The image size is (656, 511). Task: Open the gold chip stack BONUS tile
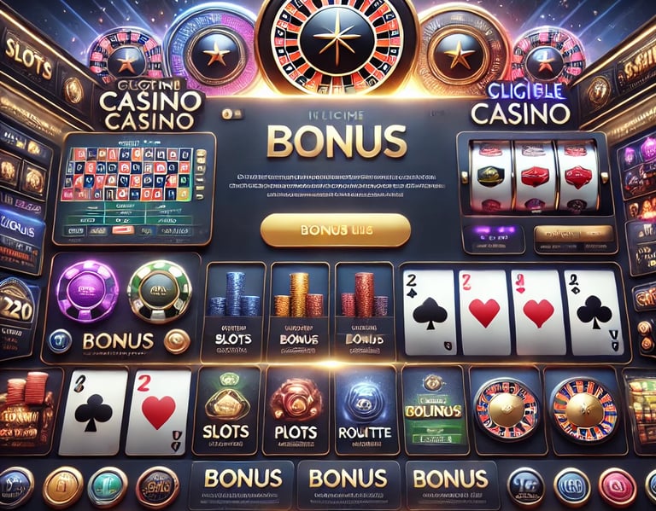coord(298,312)
